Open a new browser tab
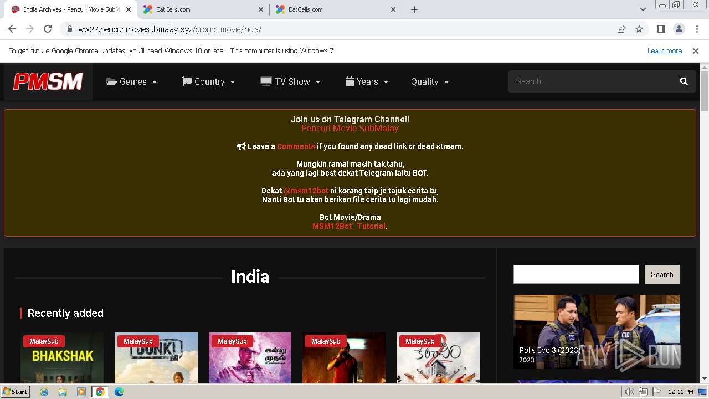 (x=414, y=9)
